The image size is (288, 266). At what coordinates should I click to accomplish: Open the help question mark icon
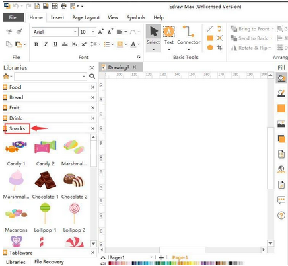tap(281, 216)
